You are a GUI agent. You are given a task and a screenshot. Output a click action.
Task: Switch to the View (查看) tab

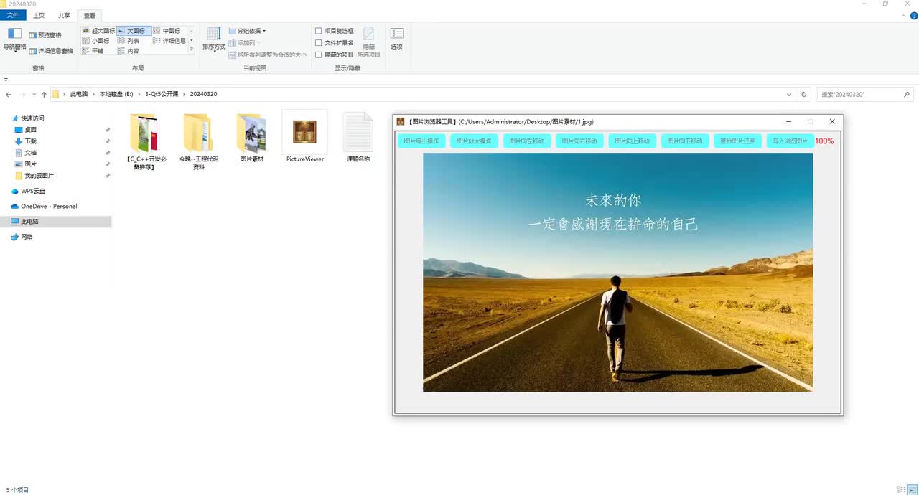click(89, 15)
